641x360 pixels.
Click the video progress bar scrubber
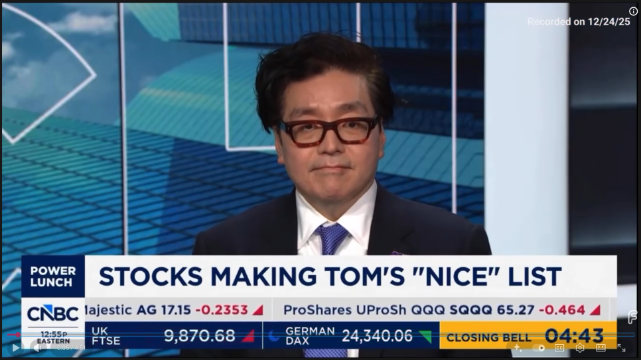point(18,335)
